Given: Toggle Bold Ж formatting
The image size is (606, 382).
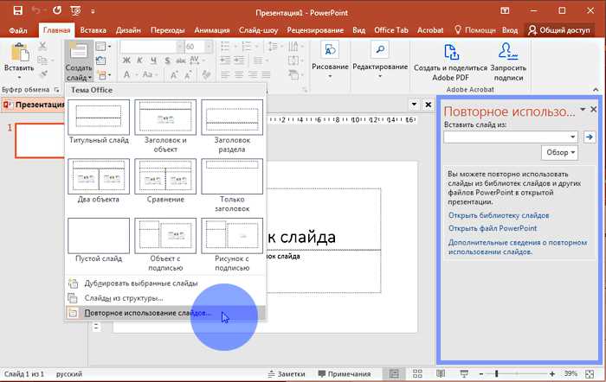Looking at the screenshot, I should (x=126, y=60).
